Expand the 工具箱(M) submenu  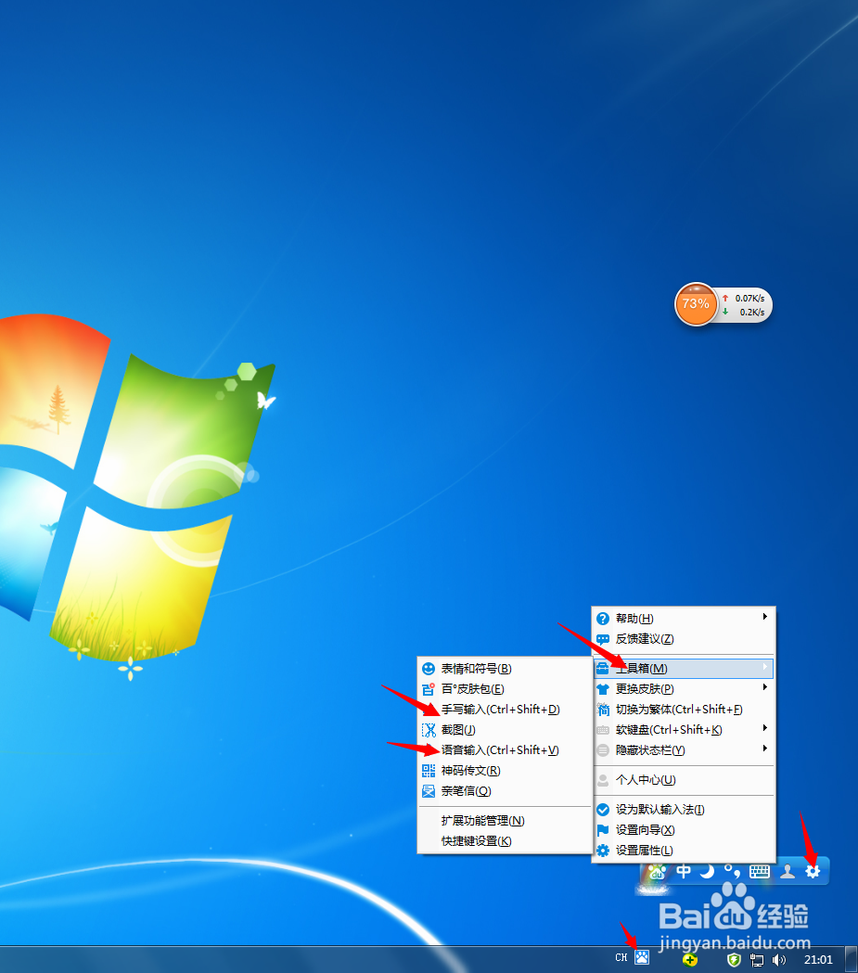(684, 669)
